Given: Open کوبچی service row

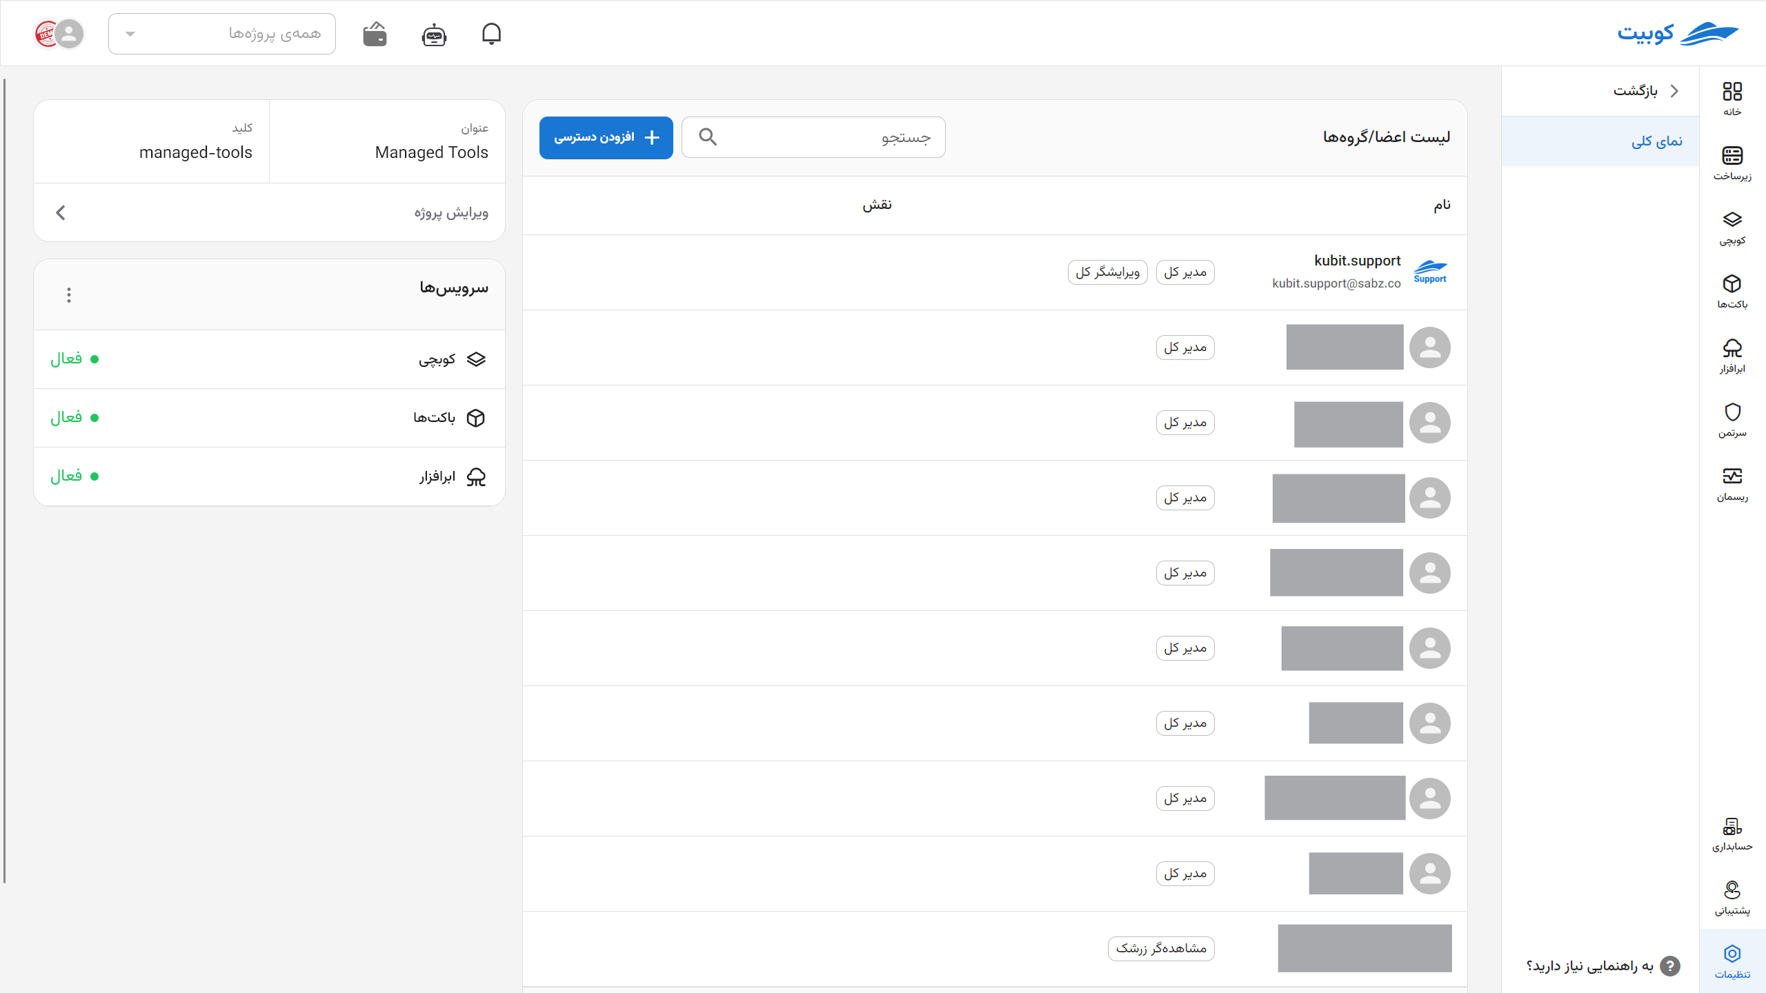Looking at the screenshot, I should (269, 359).
